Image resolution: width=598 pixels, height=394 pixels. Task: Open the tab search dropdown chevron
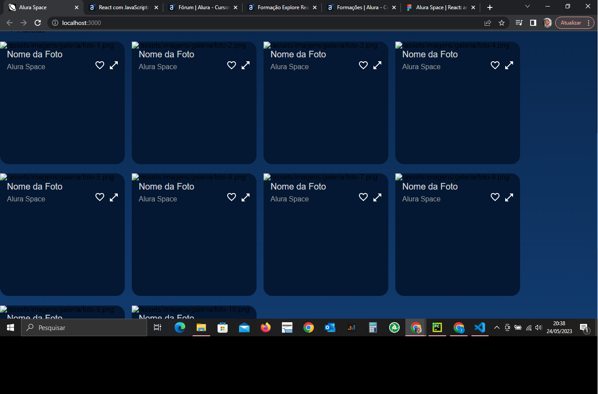click(528, 7)
